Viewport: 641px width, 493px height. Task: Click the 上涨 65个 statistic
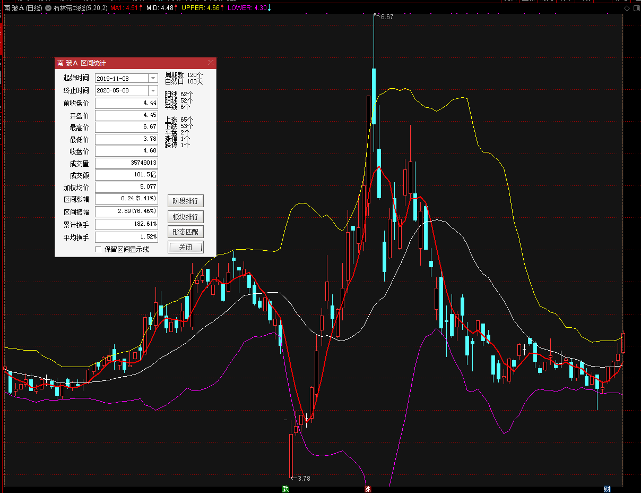point(179,120)
